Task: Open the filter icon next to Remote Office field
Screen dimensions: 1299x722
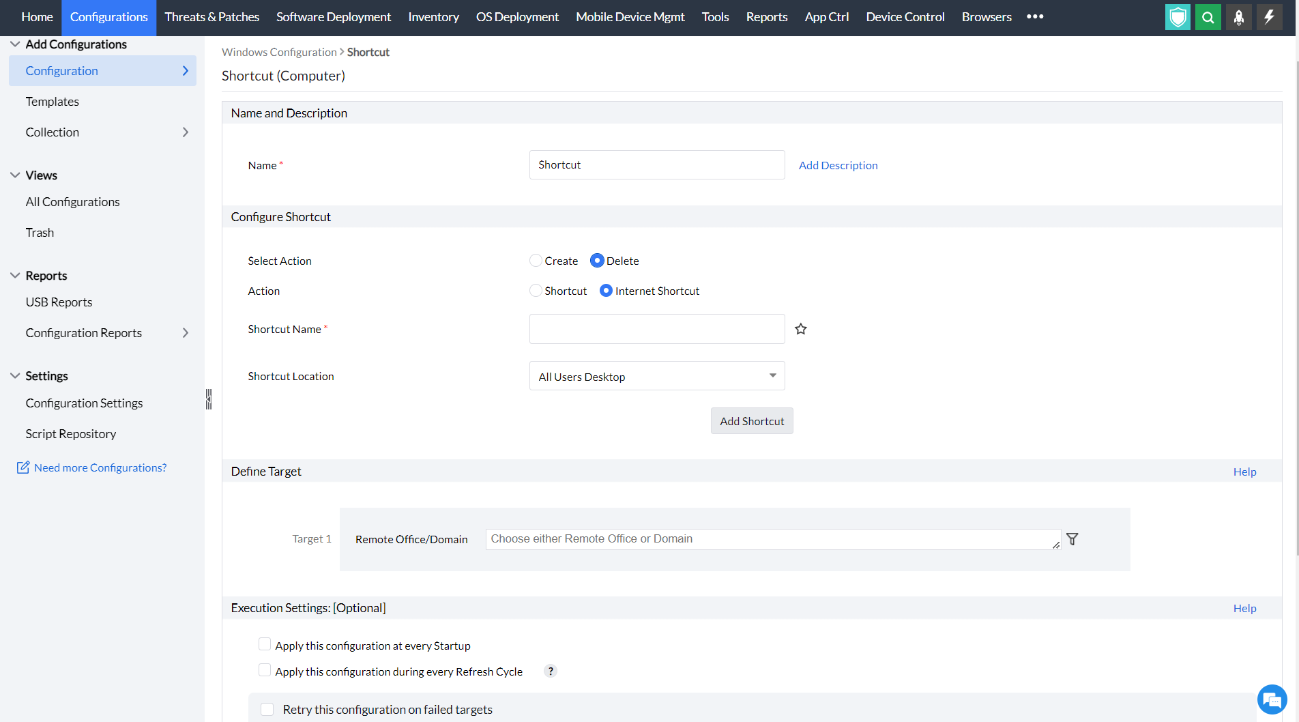Action: [1072, 538]
